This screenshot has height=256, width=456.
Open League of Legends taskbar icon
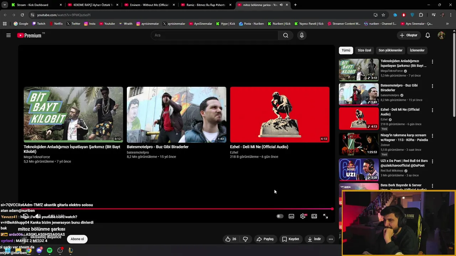coord(71,250)
